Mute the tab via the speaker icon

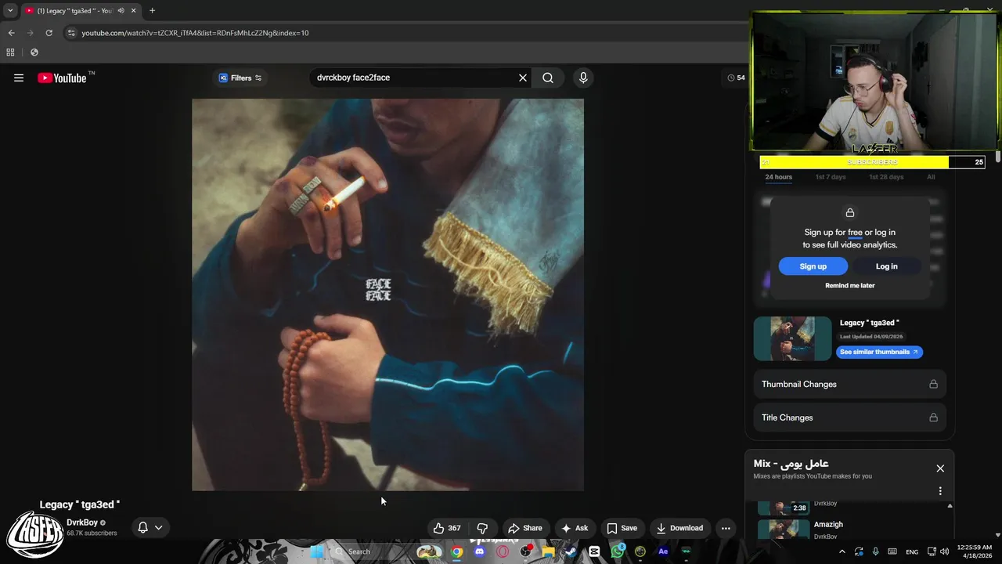click(x=121, y=11)
